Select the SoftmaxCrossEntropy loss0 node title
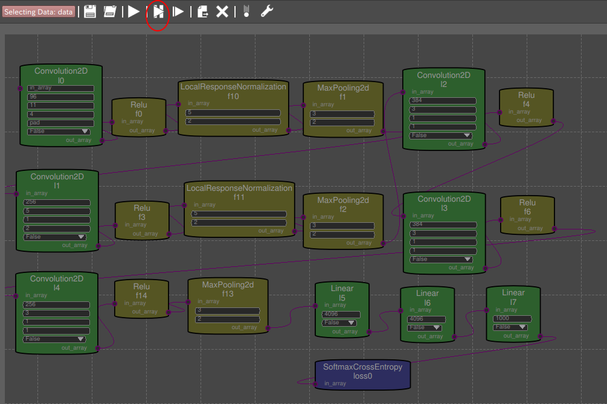Viewport: 607px width, 404px height. point(363,371)
